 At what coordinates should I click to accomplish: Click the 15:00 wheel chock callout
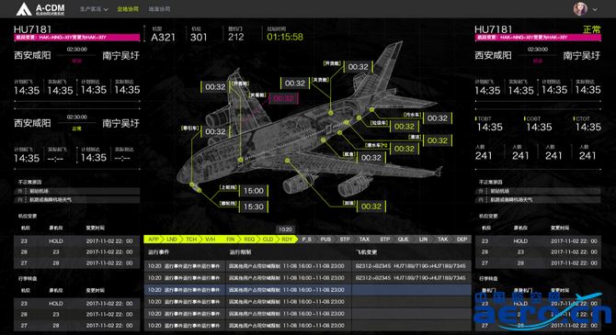pyautogui.click(x=254, y=191)
